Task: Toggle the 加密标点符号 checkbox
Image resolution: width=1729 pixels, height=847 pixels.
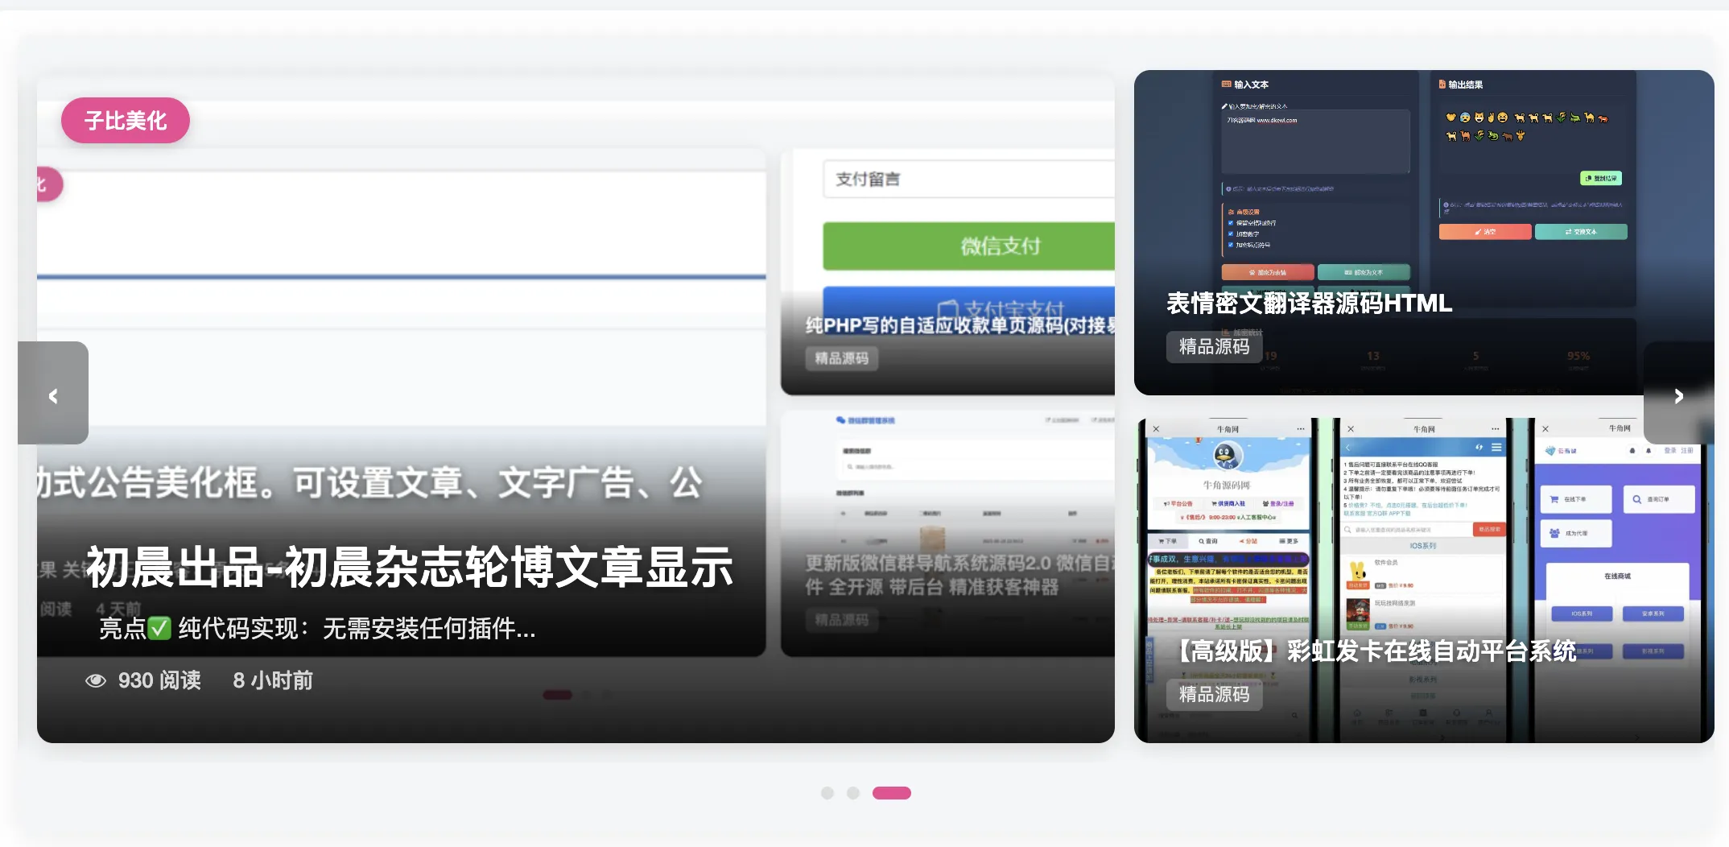Action: coord(1230,244)
